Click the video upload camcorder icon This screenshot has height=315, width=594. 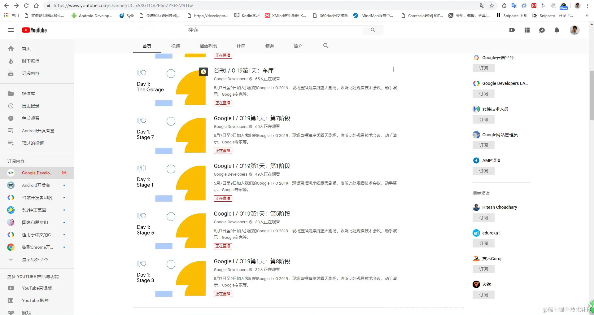pyautogui.click(x=512, y=30)
